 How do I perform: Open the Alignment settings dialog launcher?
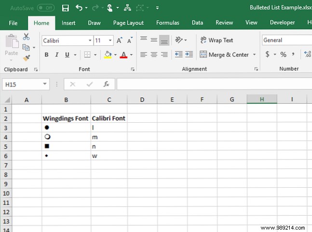tap(256, 69)
